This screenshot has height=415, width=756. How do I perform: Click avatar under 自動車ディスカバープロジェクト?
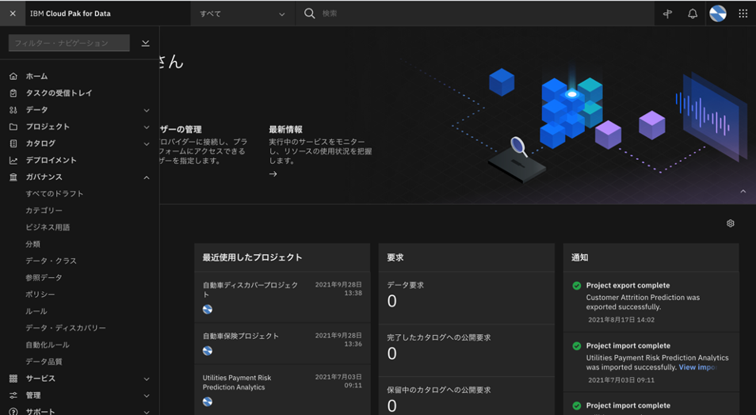[x=208, y=310]
